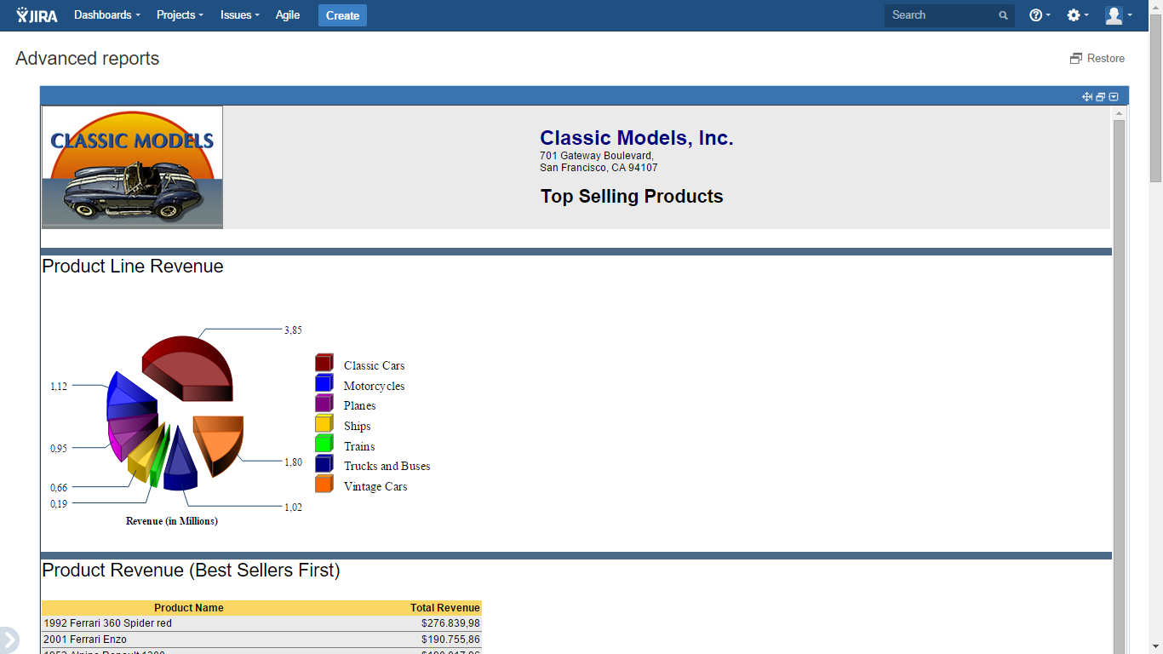This screenshot has height=654, width=1163.
Task: Click the gadget restore window icon
Action: click(x=1100, y=97)
